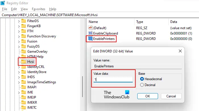Click the Hvsi folder icon
The height and width of the screenshot is (111, 199).
pos(24,62)
